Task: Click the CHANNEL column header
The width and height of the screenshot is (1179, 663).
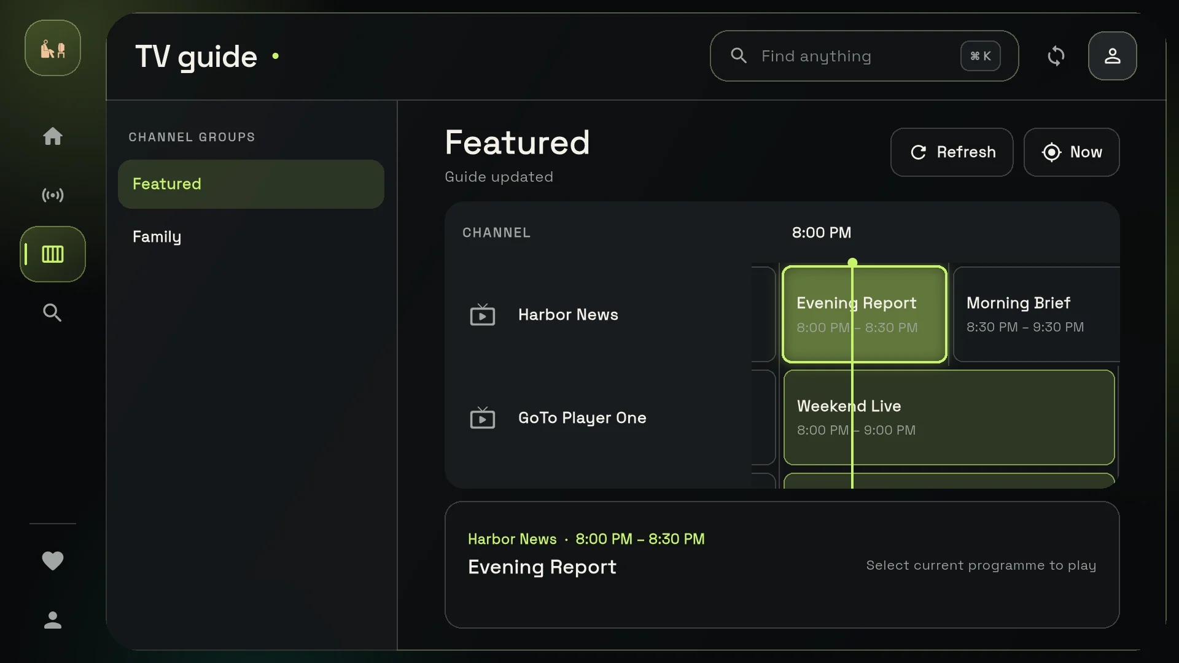Action: pos(496,233)
